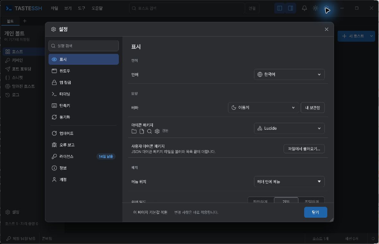Open the 언어 dropdown showing 한국어
This screenshot has height=244, width=379.
point(289,74)
